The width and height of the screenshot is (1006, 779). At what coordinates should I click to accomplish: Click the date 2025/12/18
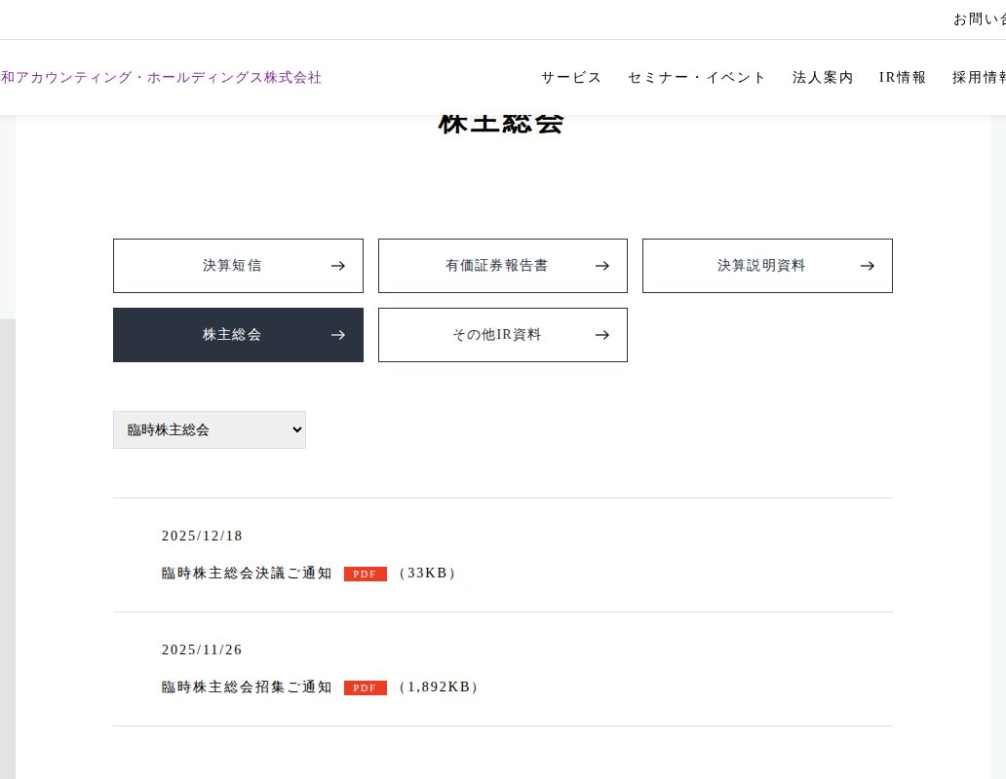202,537
